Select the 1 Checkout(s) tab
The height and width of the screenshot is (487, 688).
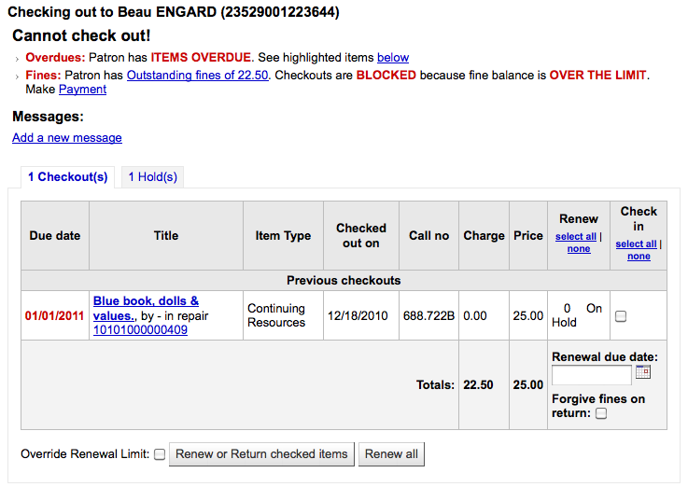point(67,176)
